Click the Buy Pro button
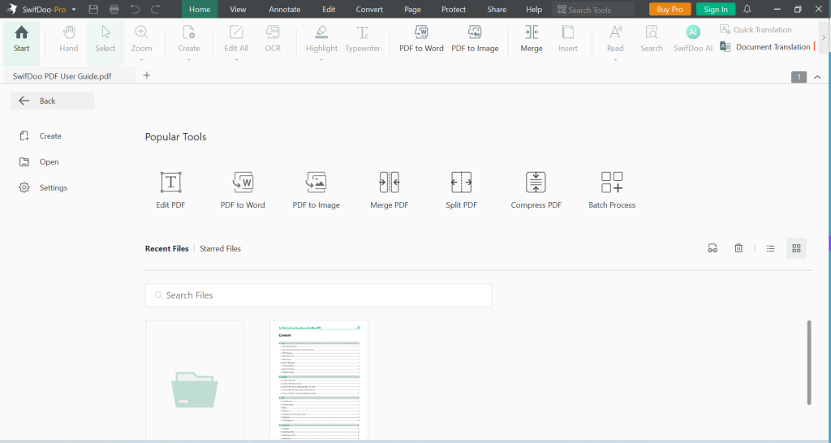 tap(670, 9)
